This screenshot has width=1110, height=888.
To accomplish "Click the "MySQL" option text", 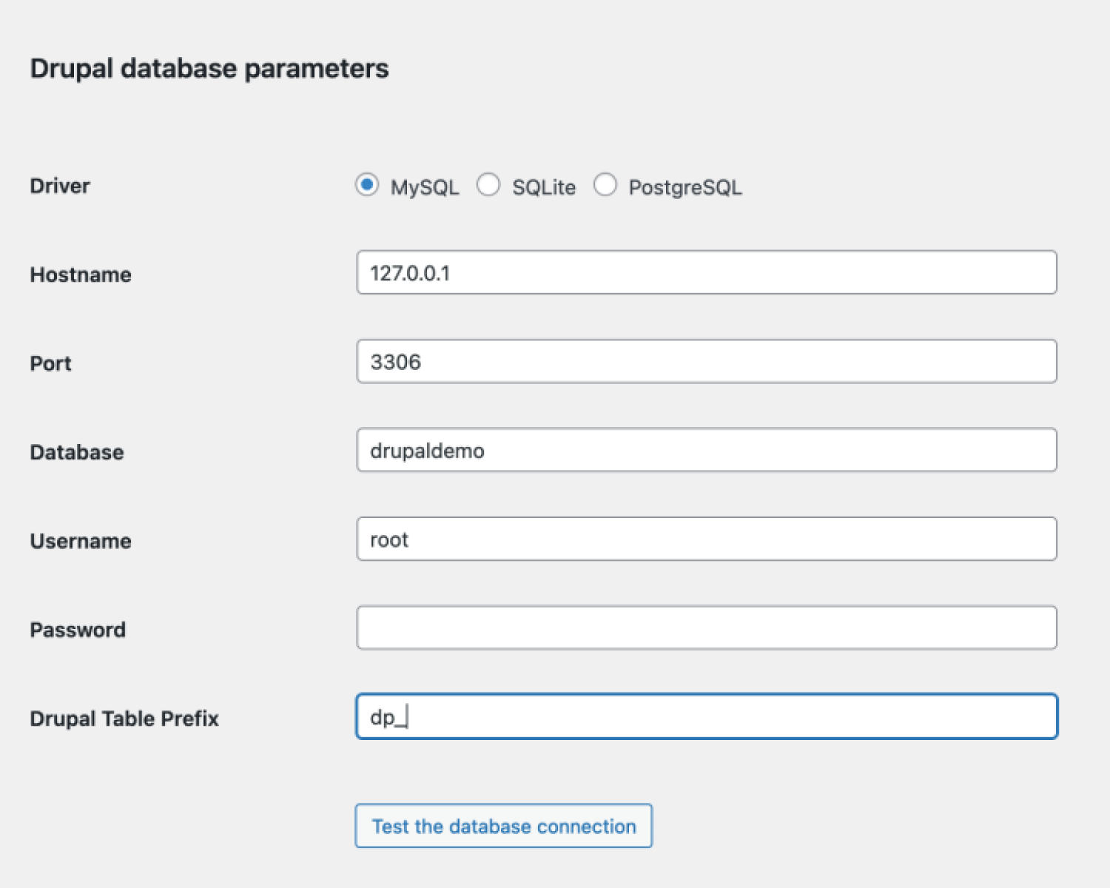I will [x=425, y=187].
